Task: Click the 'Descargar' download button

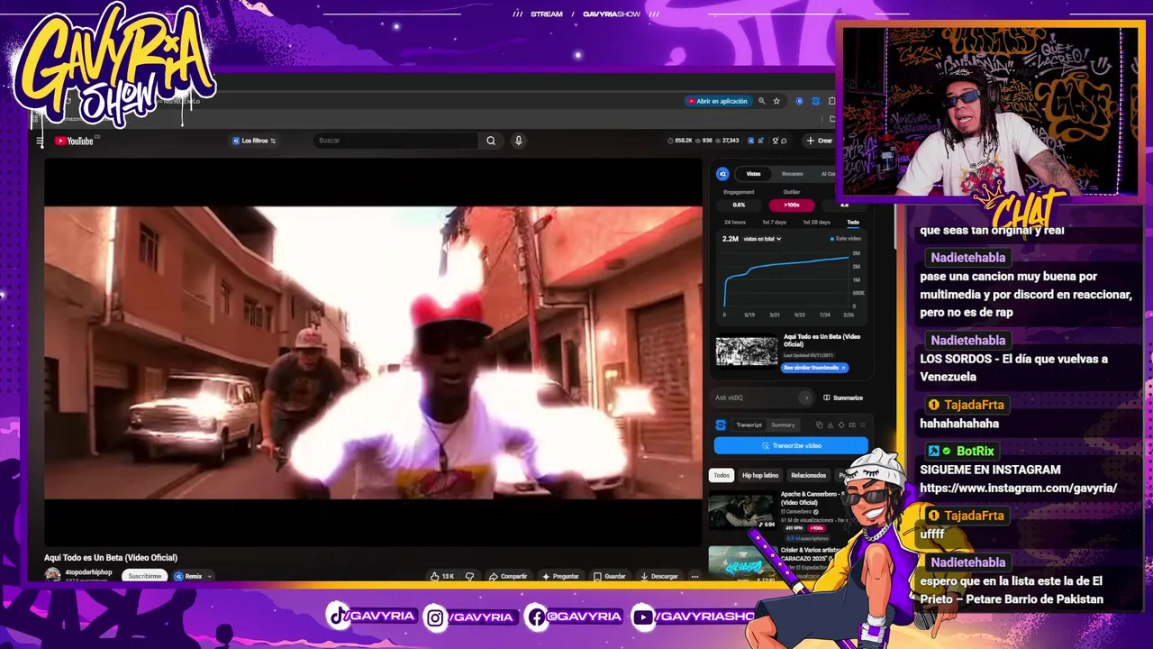Action: coord(659,576)
